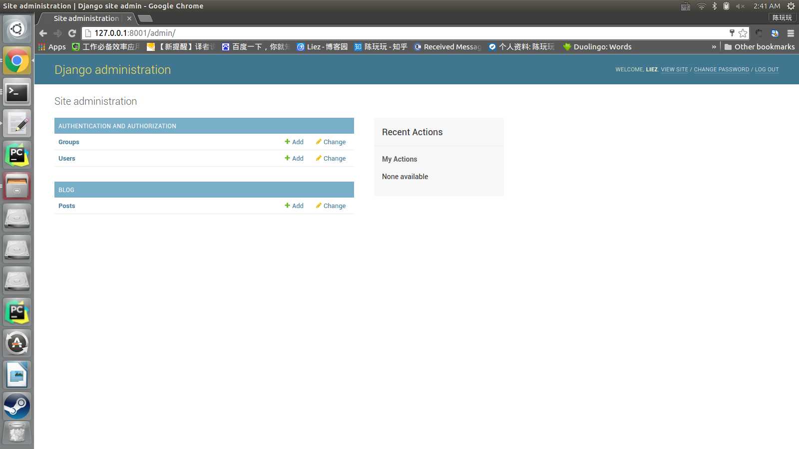Screen dimensions: 799x449
Task: Bookmark this page with the star
Action: 743,33
